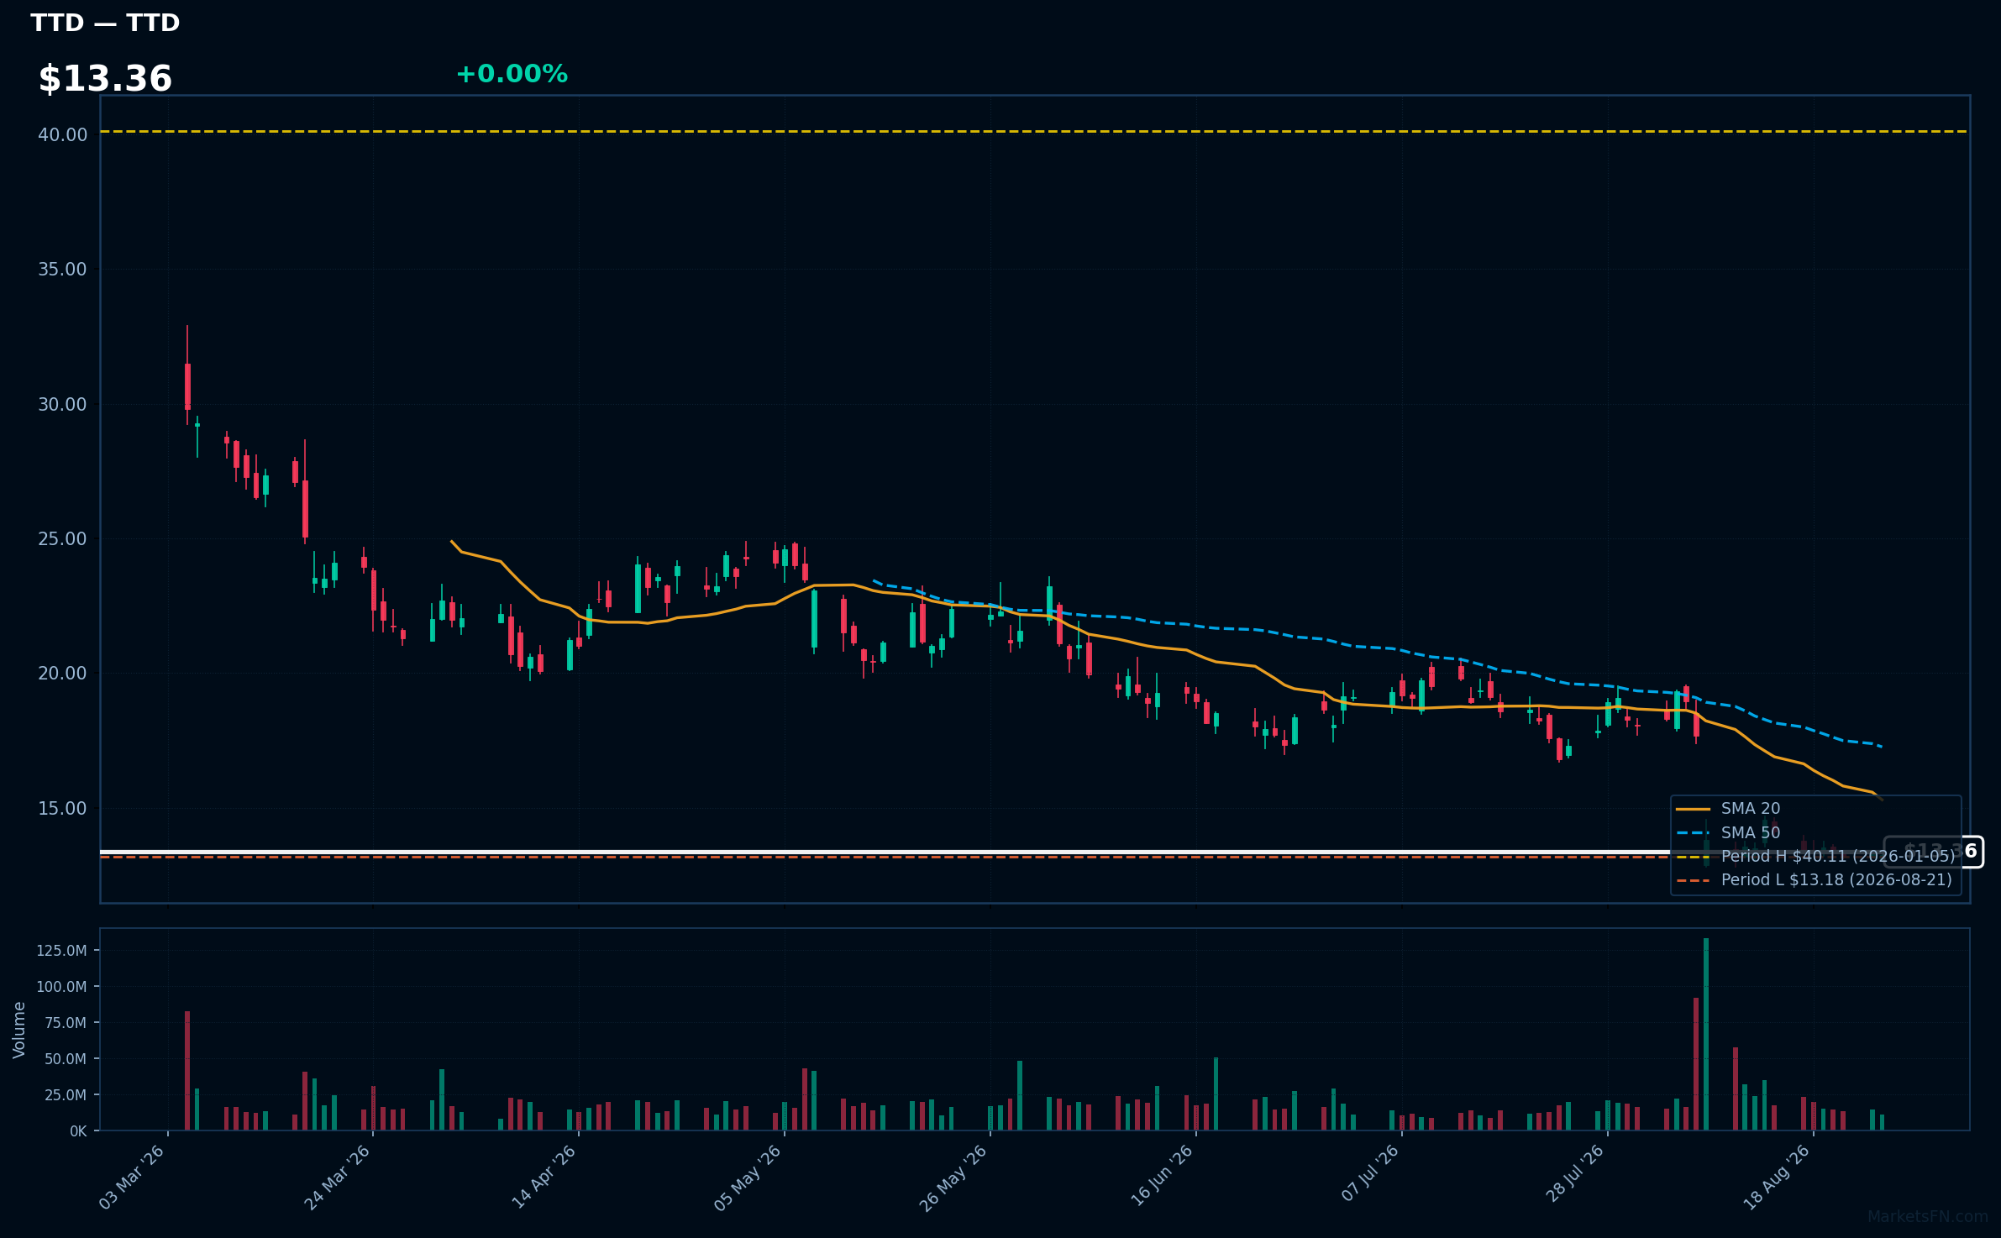Click the 25.0M volume axis label
2001x1238 pixels.
tap(66, 1095)
